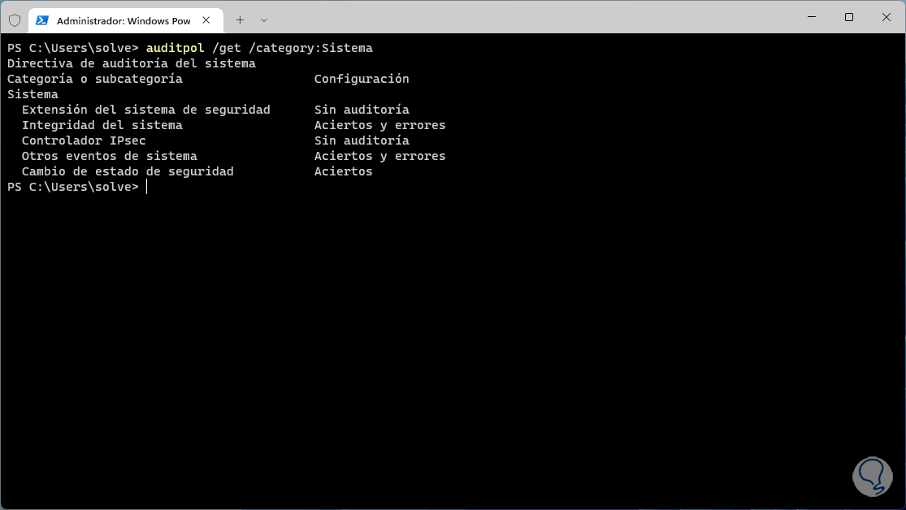This screenshot has height=510, width=906.
Task: Click the 'Integridad del sistema' entry
Action: [x=102, y=125]
